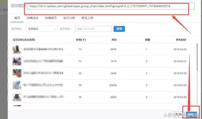Click blurred product name in 80000 stock row
The width and height of the screenshot is (202, 119).
coord(43,85)
